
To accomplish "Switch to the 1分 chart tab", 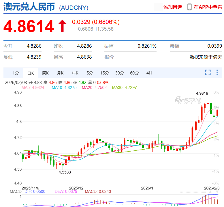I will [x=16, y=73].
